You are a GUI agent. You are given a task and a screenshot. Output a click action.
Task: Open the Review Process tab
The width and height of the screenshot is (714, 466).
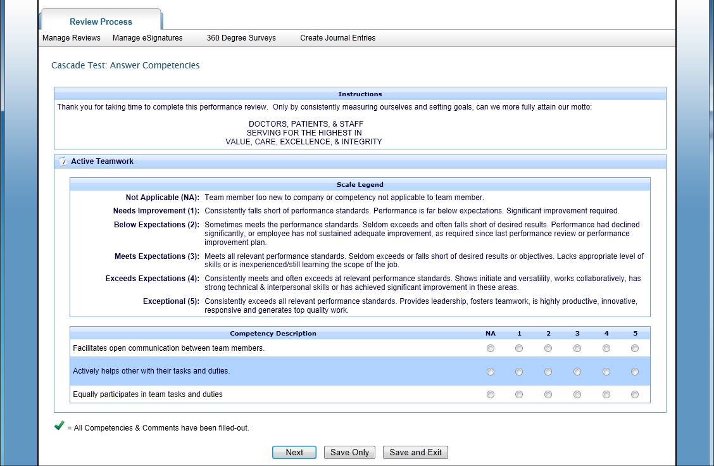tap(101, 22)
